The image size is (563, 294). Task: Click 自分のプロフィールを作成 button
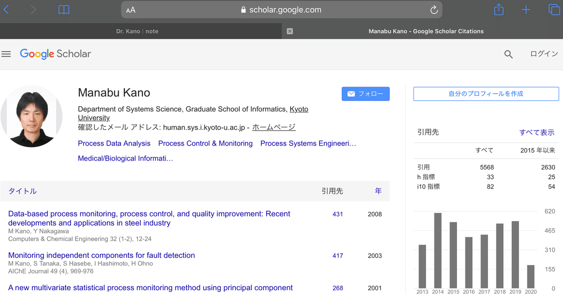(486, 94)
